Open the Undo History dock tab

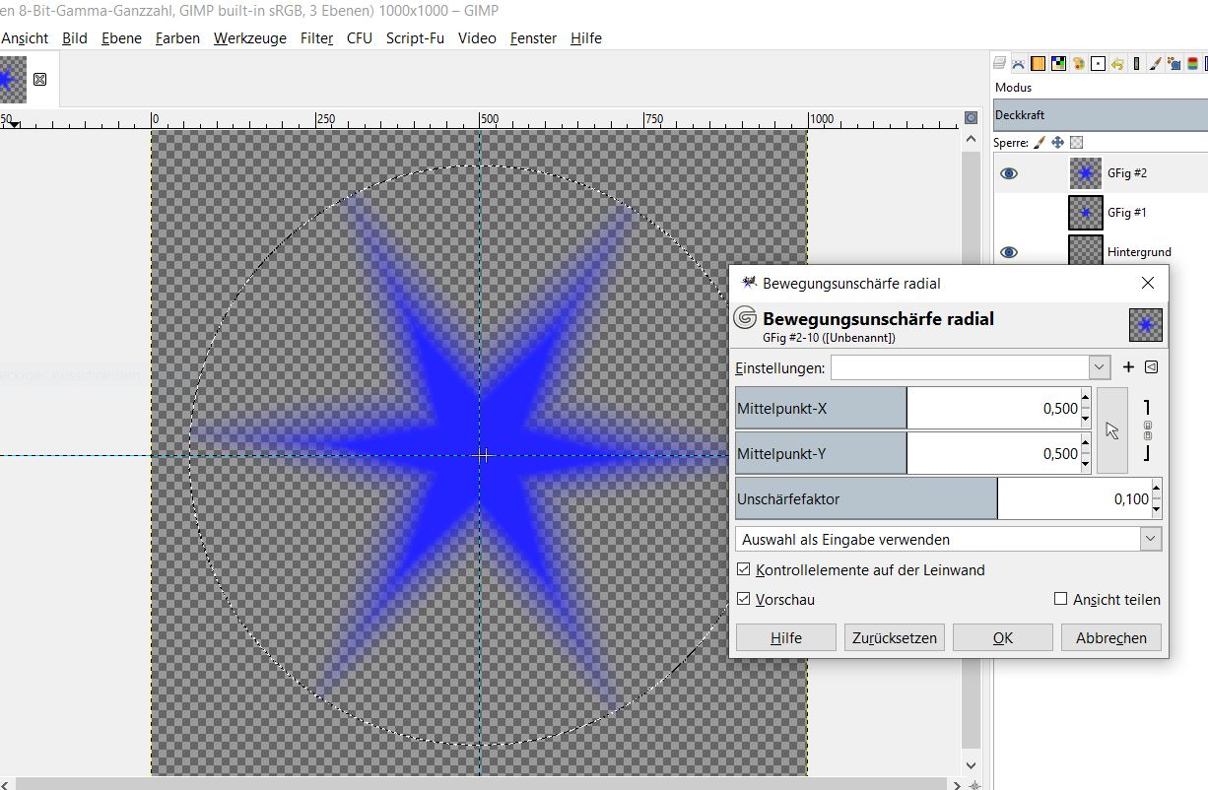click(1117, 64)
